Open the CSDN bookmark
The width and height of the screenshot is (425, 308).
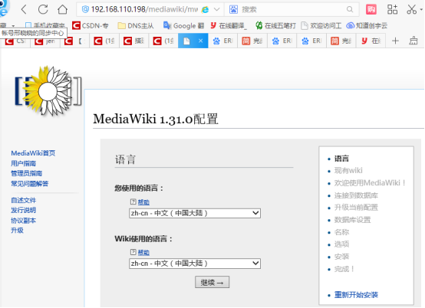[x=91, y=26]
